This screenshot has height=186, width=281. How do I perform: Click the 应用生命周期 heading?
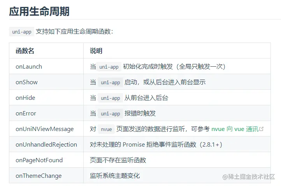[x=39, y=11]
